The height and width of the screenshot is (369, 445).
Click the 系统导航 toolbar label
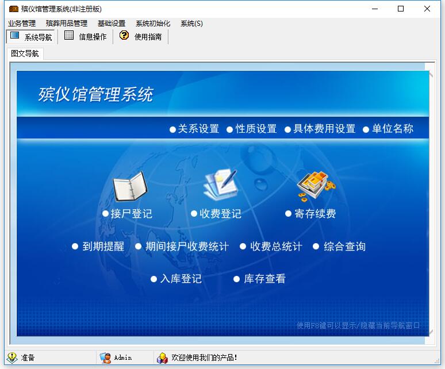tap(38, 37)
